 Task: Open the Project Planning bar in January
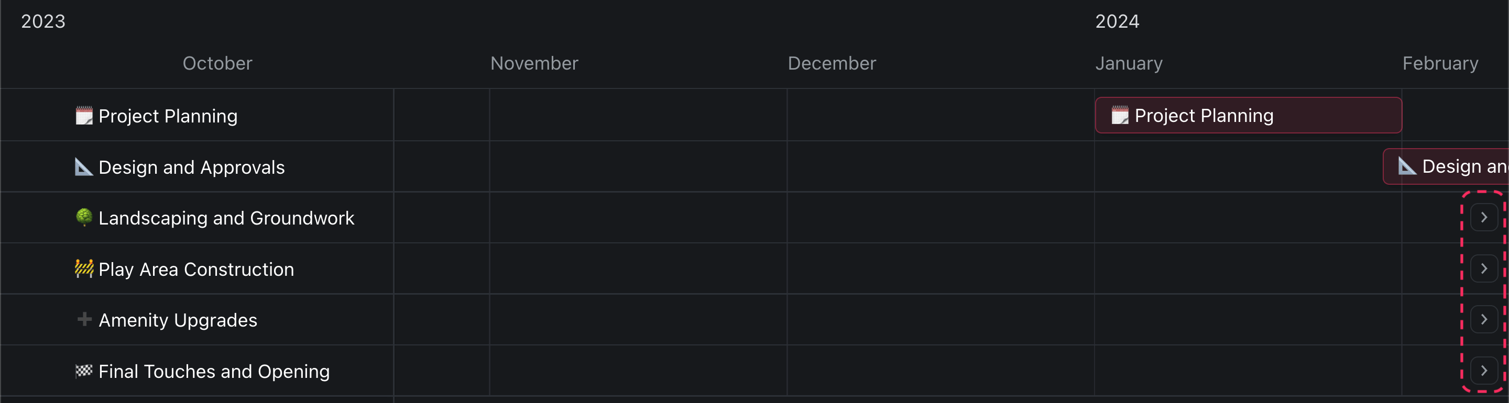tap(1248, 115)
